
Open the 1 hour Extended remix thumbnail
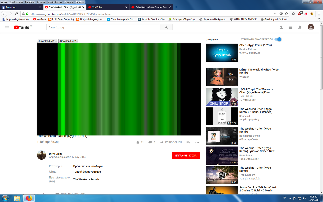222,116
